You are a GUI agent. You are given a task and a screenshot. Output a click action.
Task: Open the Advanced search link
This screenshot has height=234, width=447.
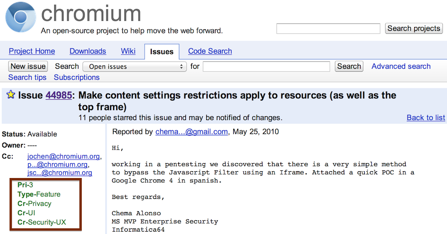point(401,66)
